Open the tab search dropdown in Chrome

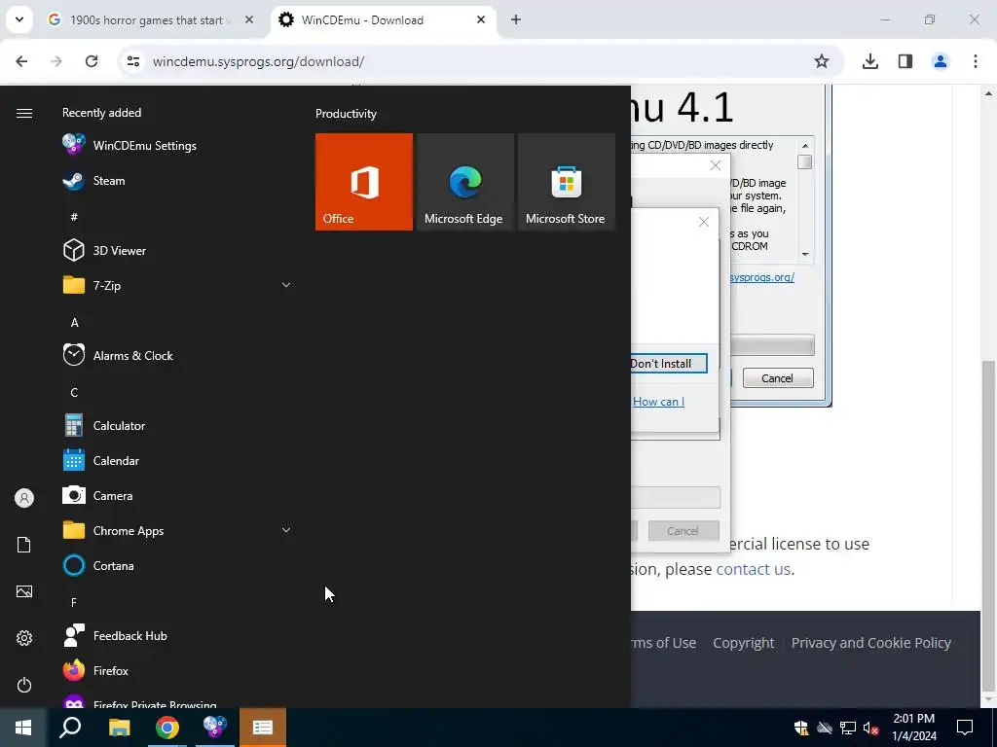(19, 19)
